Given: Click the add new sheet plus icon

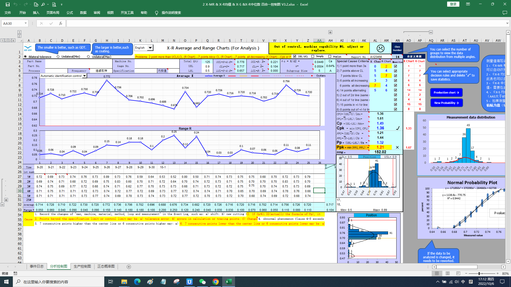Looking at the screenshot, I should (129, 267).
